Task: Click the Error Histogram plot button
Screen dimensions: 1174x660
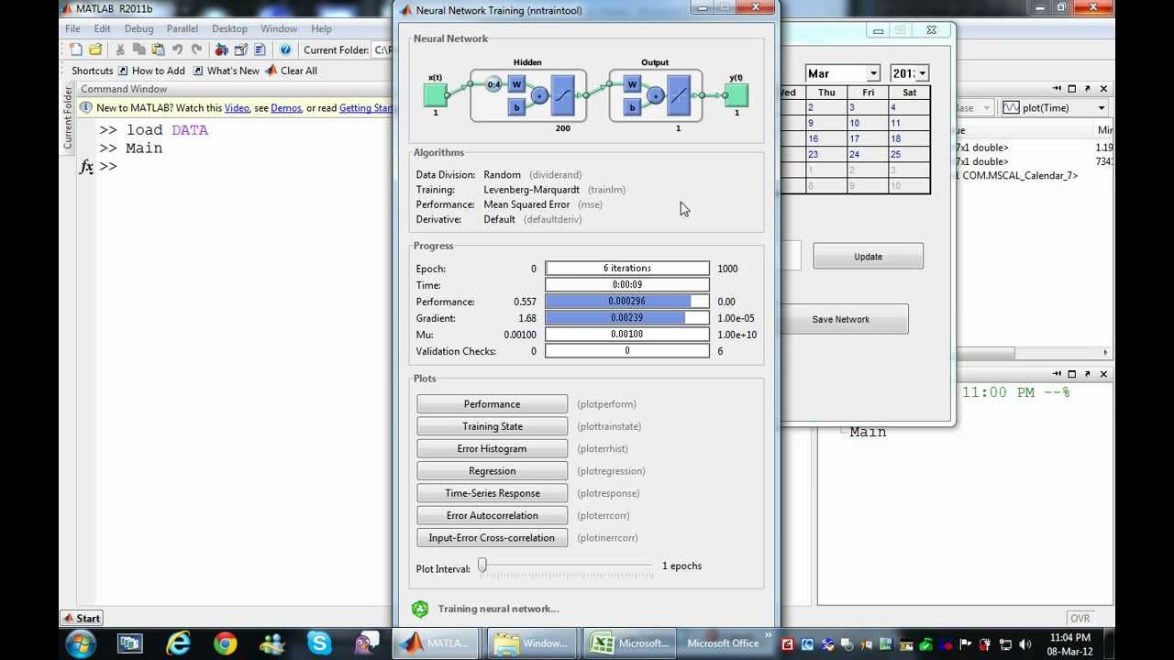Action: coord(492,448)
